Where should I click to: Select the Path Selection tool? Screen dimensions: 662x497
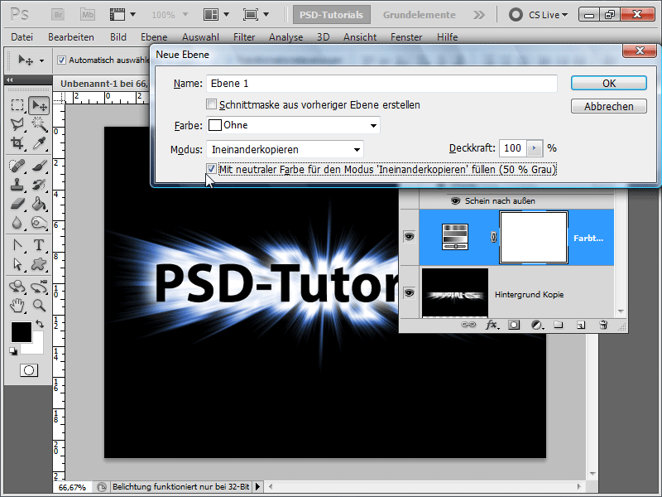click(x=17, y=264)
